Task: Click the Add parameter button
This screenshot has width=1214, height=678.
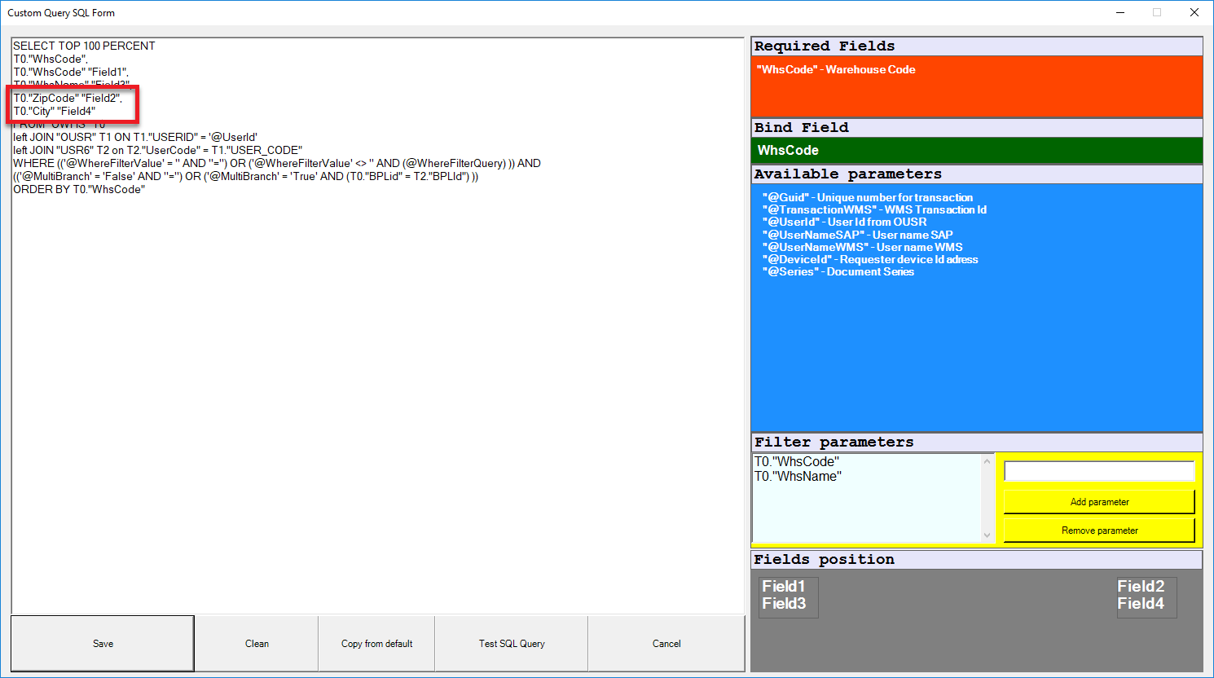Action: pos(1099,502)
